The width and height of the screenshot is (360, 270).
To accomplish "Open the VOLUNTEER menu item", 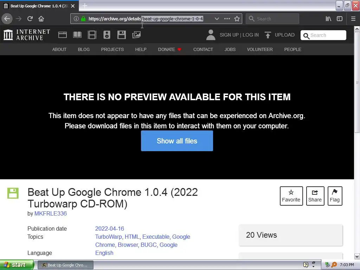I will coord(260,49).
